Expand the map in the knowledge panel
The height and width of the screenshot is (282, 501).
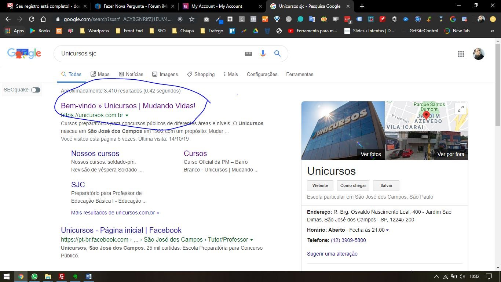[x=460, y=109]
